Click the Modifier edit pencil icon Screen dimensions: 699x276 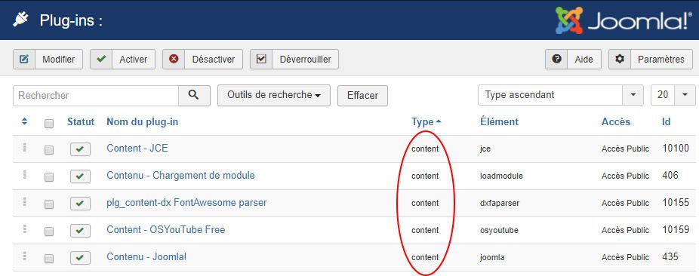click(24, 60)
